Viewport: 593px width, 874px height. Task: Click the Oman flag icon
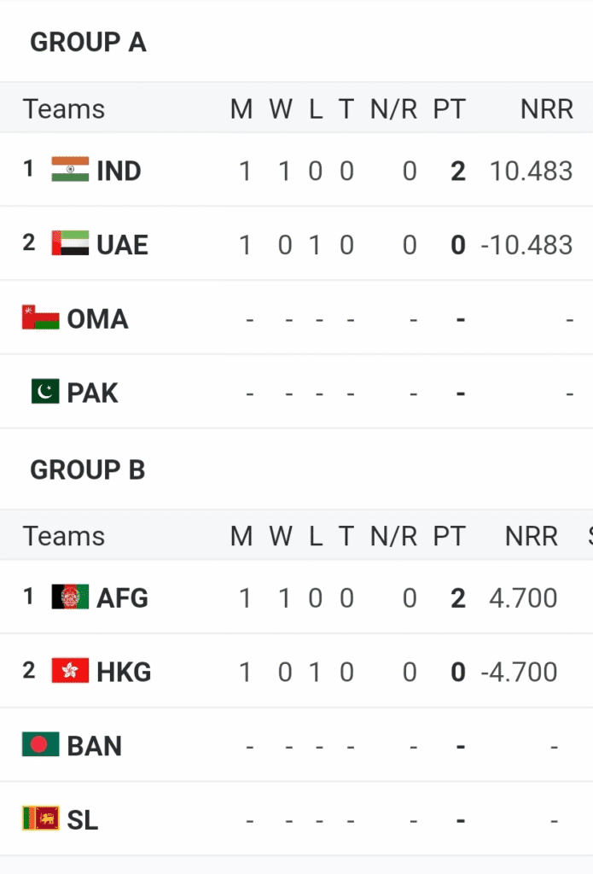click(x=40, y=318)
